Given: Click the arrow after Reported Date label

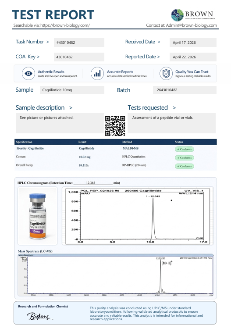Looking at the screenshot, I should pyautogui.click(x=158, y=57).
